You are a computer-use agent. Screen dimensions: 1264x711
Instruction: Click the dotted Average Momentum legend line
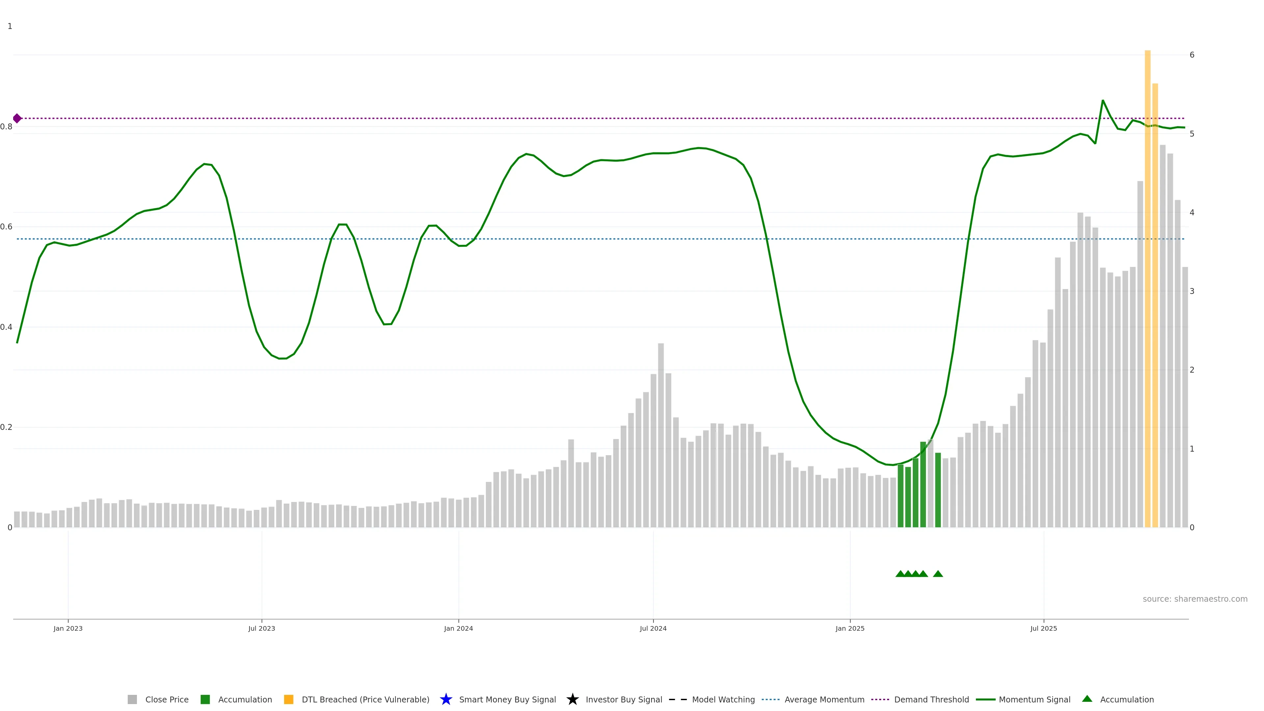(770, 699)
